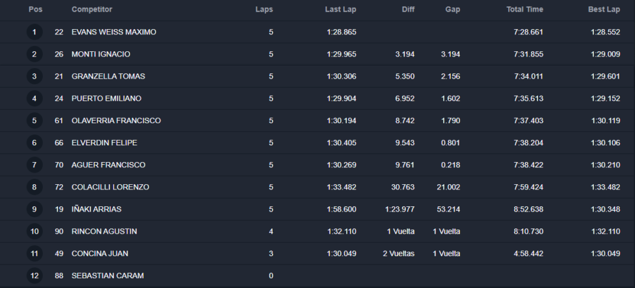Click the Gap column header
The width and height of the screenshot is (635, 288).
coord(453,9)
